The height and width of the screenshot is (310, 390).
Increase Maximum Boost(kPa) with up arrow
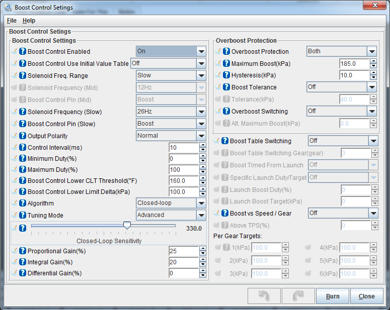[x=373, y=61]
